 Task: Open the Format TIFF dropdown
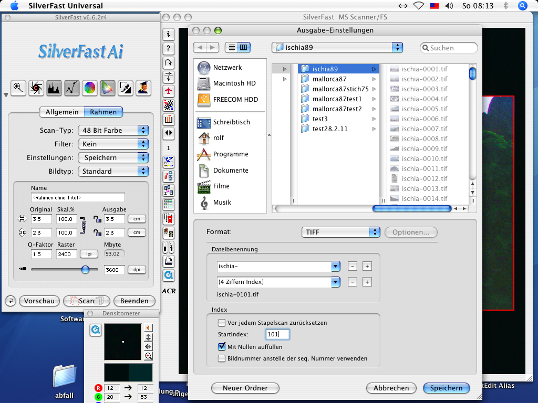(340, 232)
